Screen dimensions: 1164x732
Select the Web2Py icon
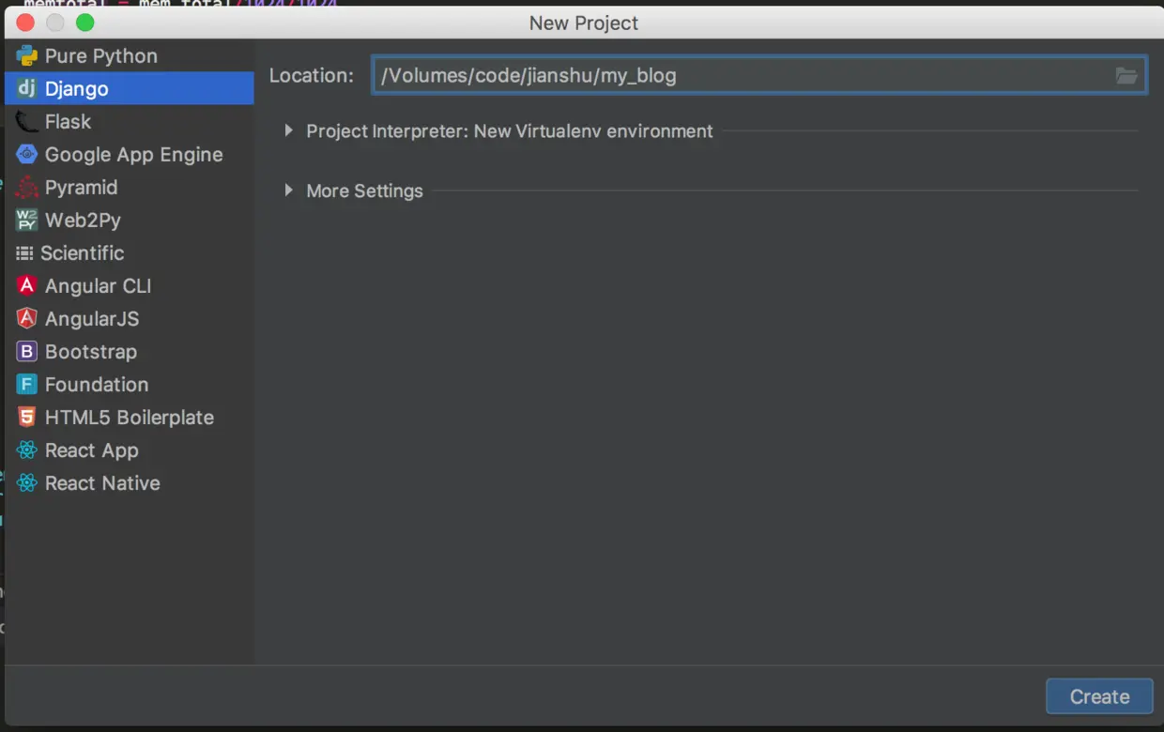point(26,221)
